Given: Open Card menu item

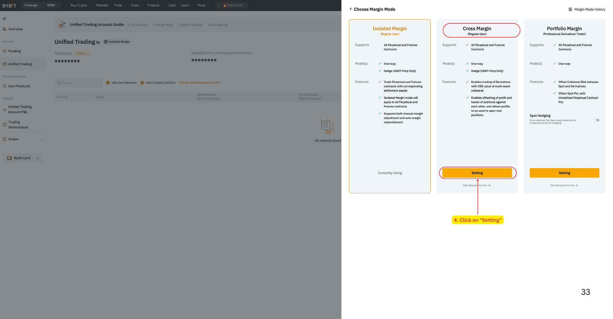Looking at the screenshot, I should pyautogui.click(x=172, y=5).
